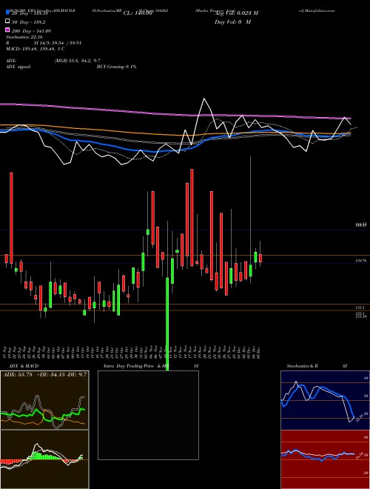Image resolution: width=370 pixels, height=489 pixels.
Task: Click the MACD values line in header
Action: 36,49
